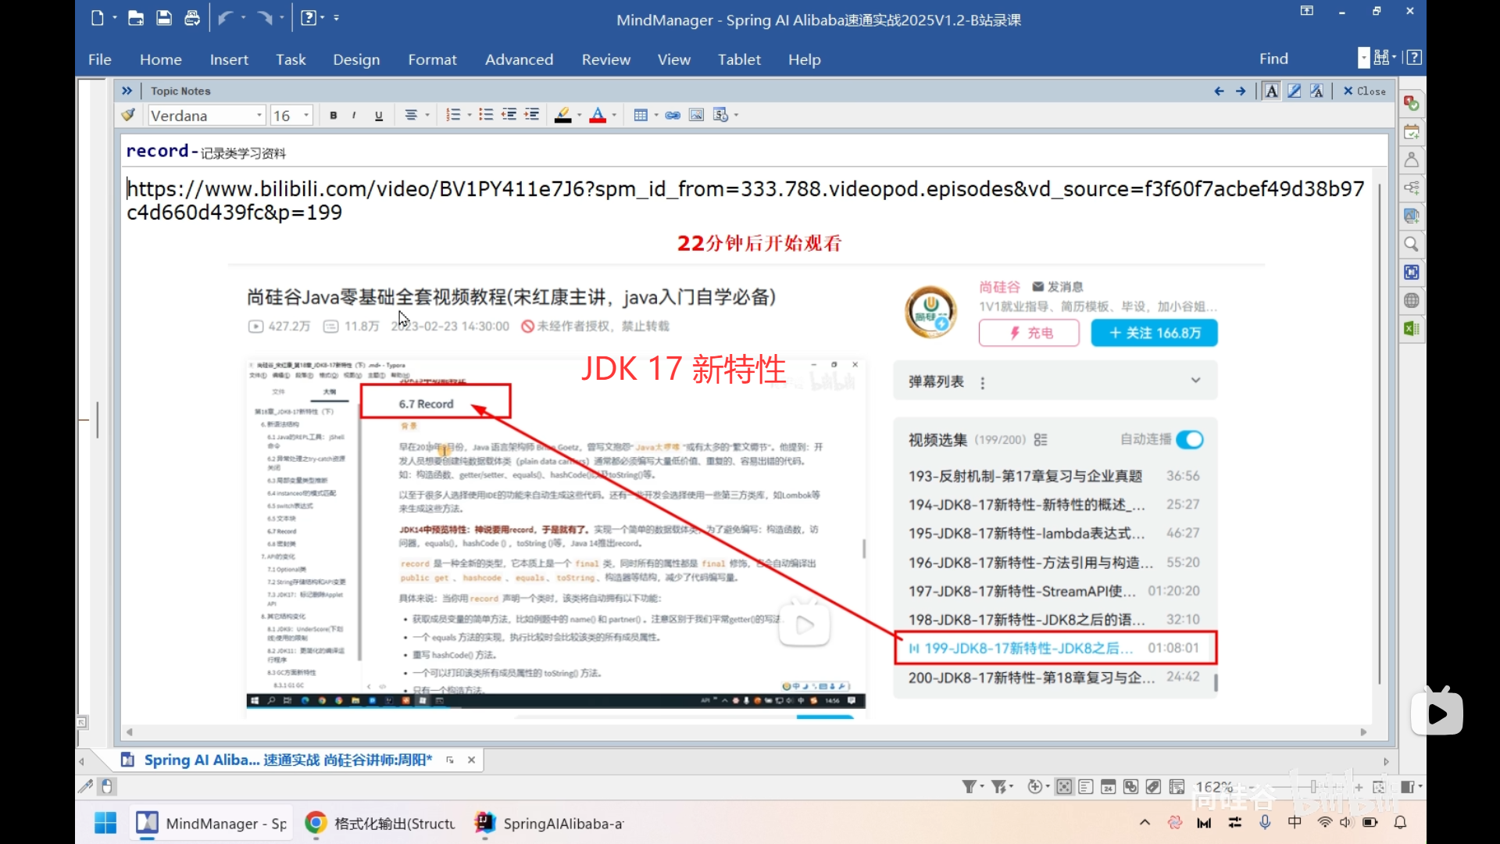Toggle bold formatting in Topic Notes toolbar
1500x844 pixels.
334,115
